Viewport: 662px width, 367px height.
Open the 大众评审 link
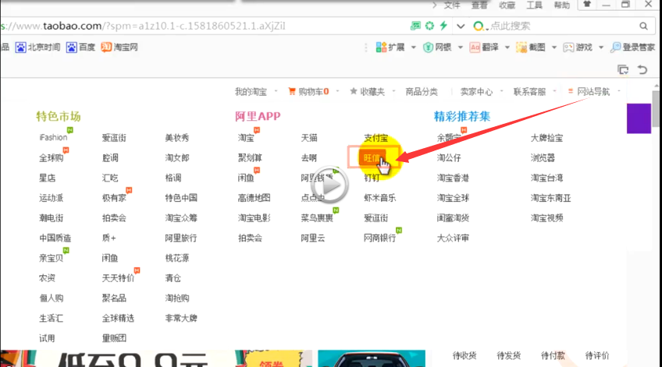[453, 238]
